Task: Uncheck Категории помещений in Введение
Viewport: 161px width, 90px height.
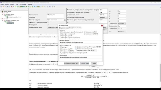Action: click(x=60, y=34)
